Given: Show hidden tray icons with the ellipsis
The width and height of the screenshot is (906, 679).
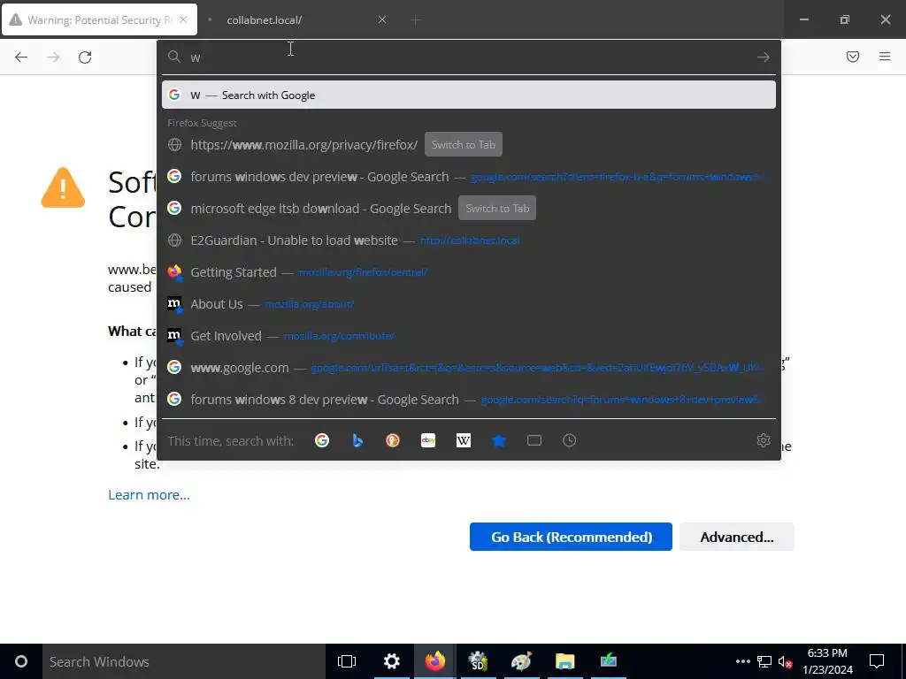Looking at the screenshot, I should 742,661.
